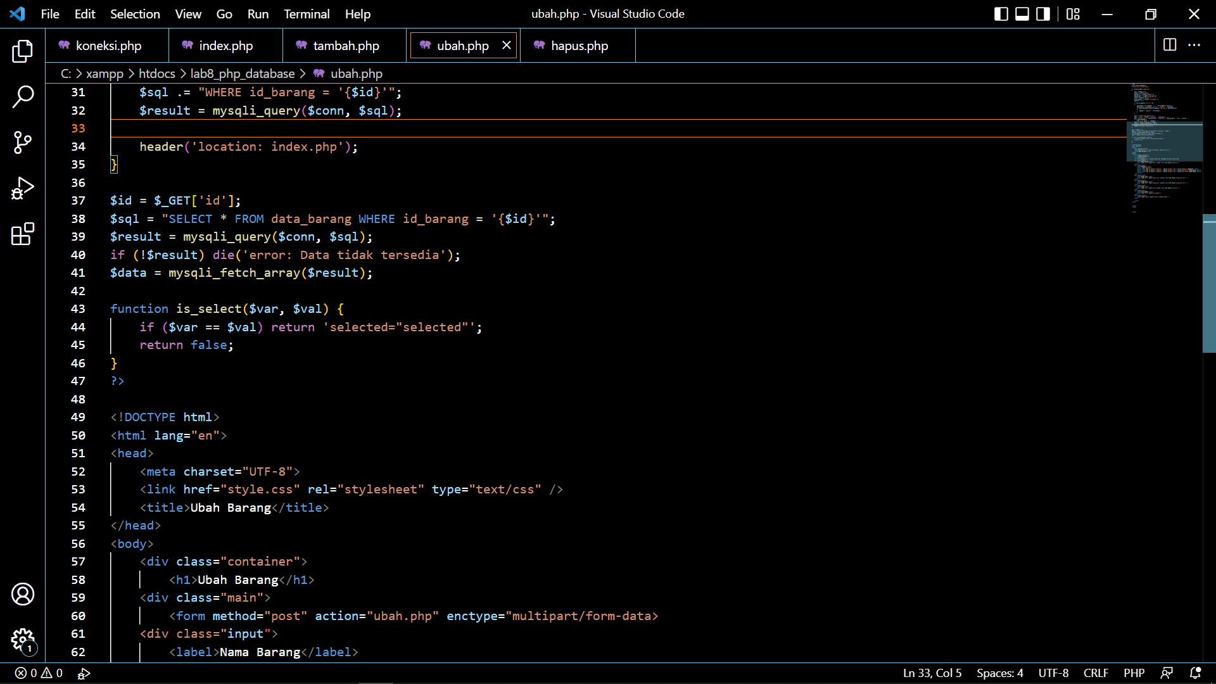Open the Manage gear icon
The image size is (1216, 684).
click(23, 640)
